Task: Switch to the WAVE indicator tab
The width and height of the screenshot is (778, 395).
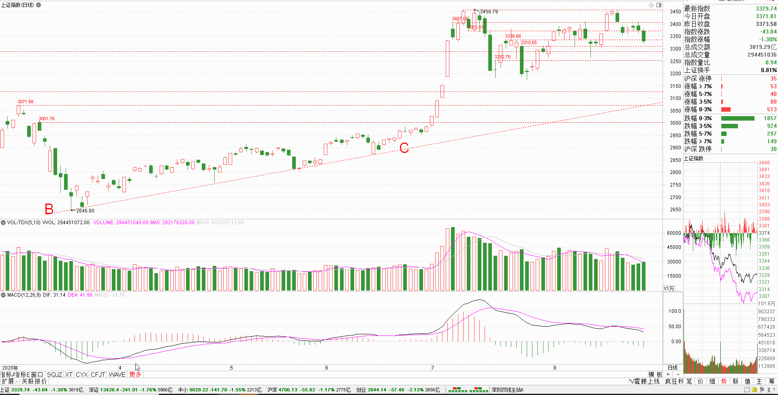Action: 117,375
